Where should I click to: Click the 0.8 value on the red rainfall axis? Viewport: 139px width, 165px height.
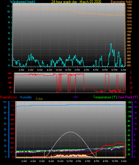12,120
